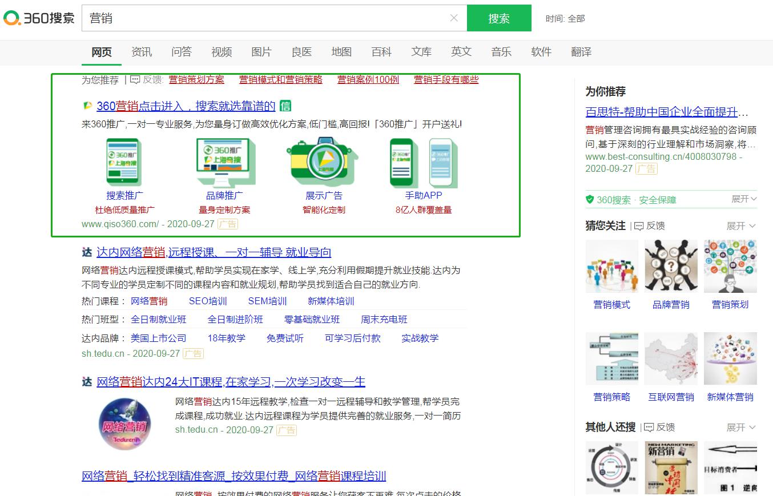Expand the 360搜索 安全保障 section
Screen dimensions: 773x496
click(x=744, y=199)
